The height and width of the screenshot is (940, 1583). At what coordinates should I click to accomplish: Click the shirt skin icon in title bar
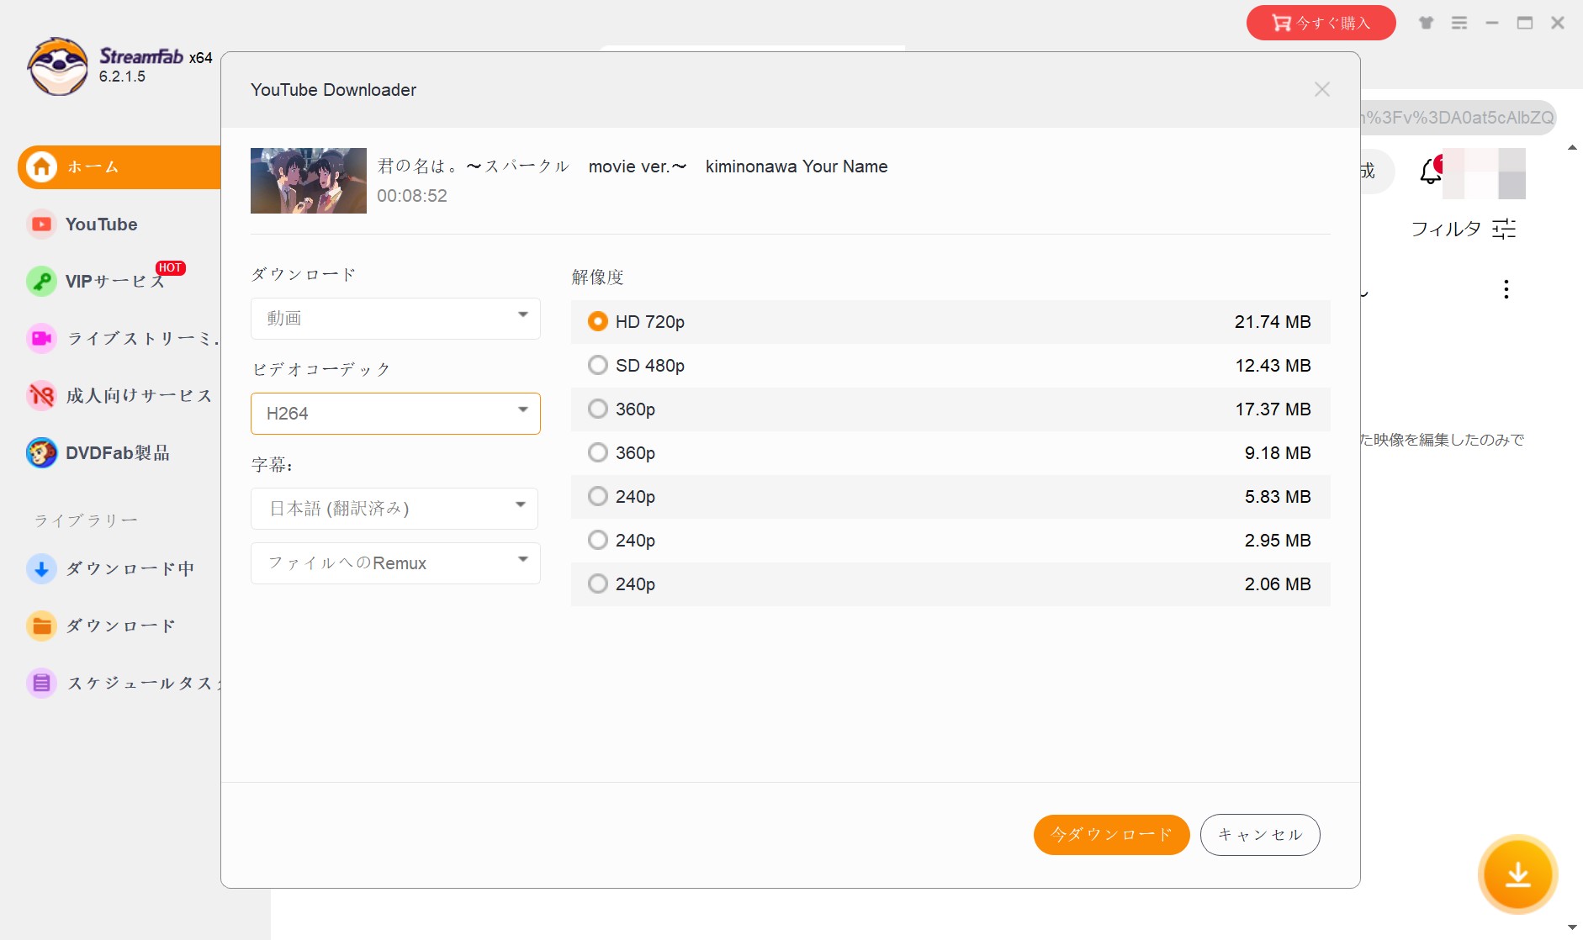click(x=1426, y=23)
